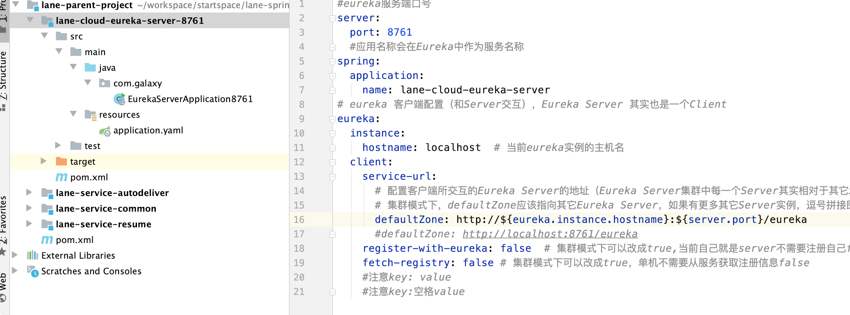Click the Maven icon of the eureka module's pom.xml
Viewport: 850px width, 315px height.
pyautogui.click(x=61, y=177)
